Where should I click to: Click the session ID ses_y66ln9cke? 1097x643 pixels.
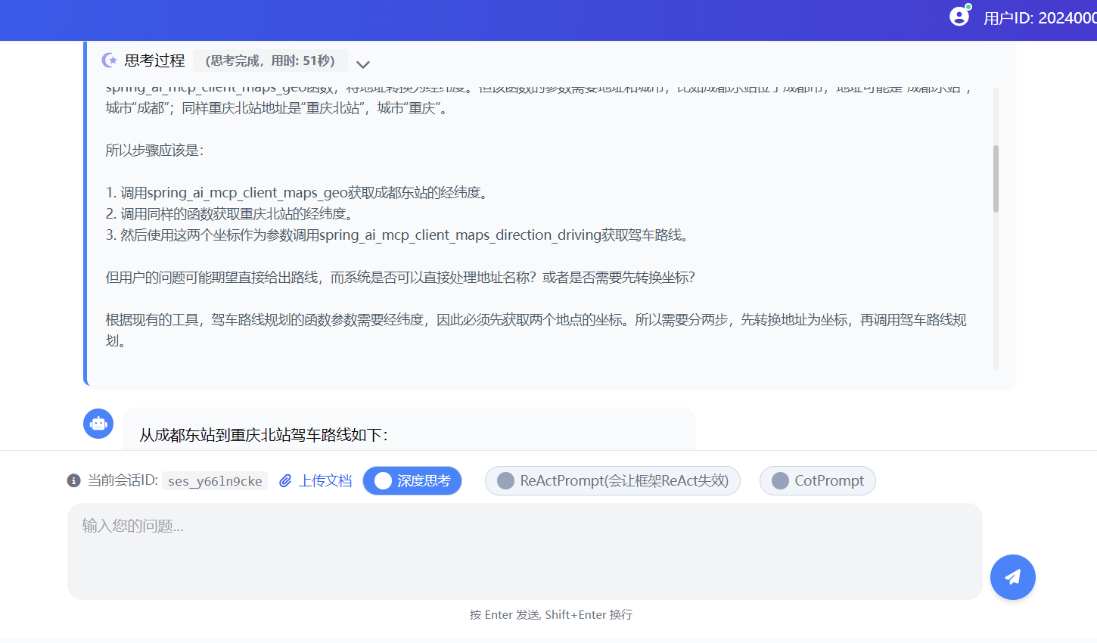[214, 480]
